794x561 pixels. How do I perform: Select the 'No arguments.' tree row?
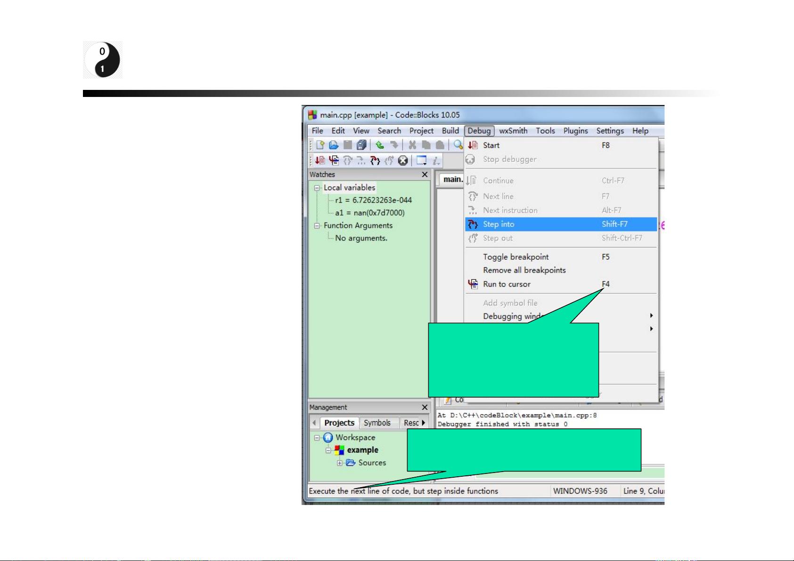[x=361, y=238]
